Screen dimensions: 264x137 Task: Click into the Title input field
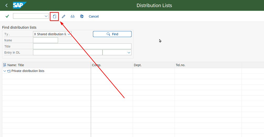click(82, 46)
